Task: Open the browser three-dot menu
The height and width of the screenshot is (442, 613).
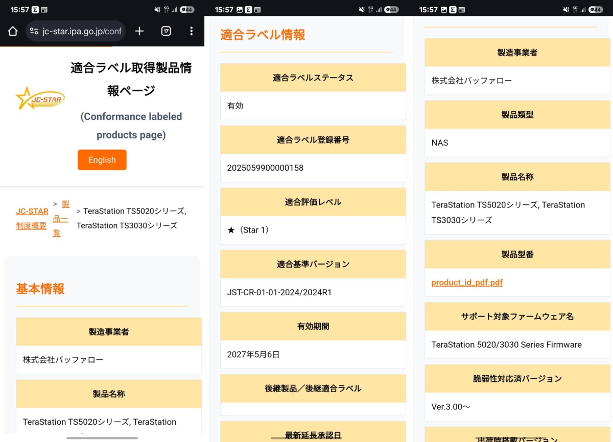Action: (x=192, y=31)
